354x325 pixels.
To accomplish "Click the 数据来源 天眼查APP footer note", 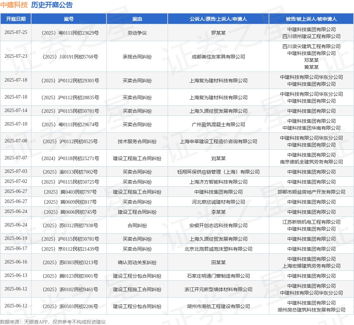I will click(53, 322).
